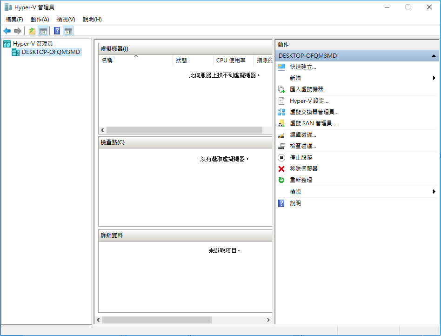This screenshot has height=336, width=441.
Task: Open Hyper-V 設定 from Actions
Action: click(x=309, y=101)
